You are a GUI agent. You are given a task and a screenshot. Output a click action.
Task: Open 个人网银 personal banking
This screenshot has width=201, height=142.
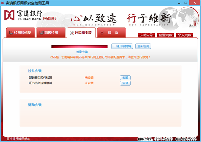[184, 35]
